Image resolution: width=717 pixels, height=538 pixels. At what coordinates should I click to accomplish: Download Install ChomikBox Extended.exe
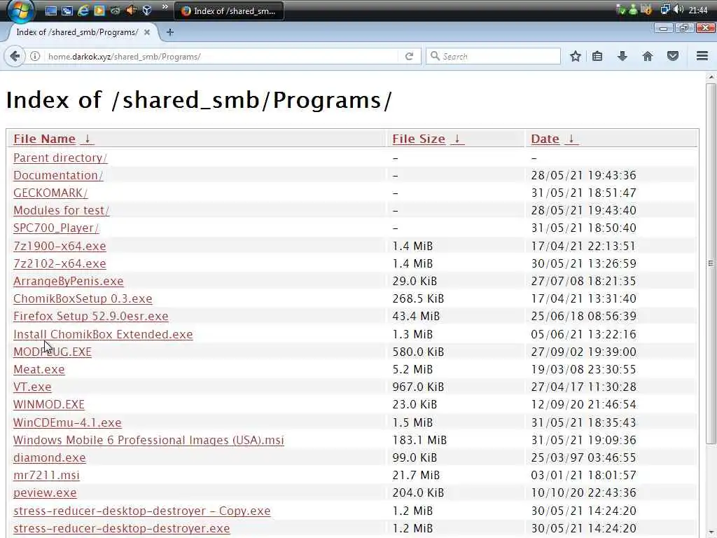point(103,334)
